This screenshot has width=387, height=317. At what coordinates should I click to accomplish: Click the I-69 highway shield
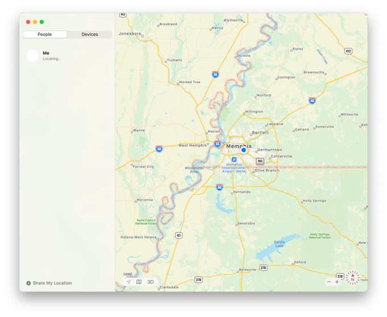tap(219, 187)
